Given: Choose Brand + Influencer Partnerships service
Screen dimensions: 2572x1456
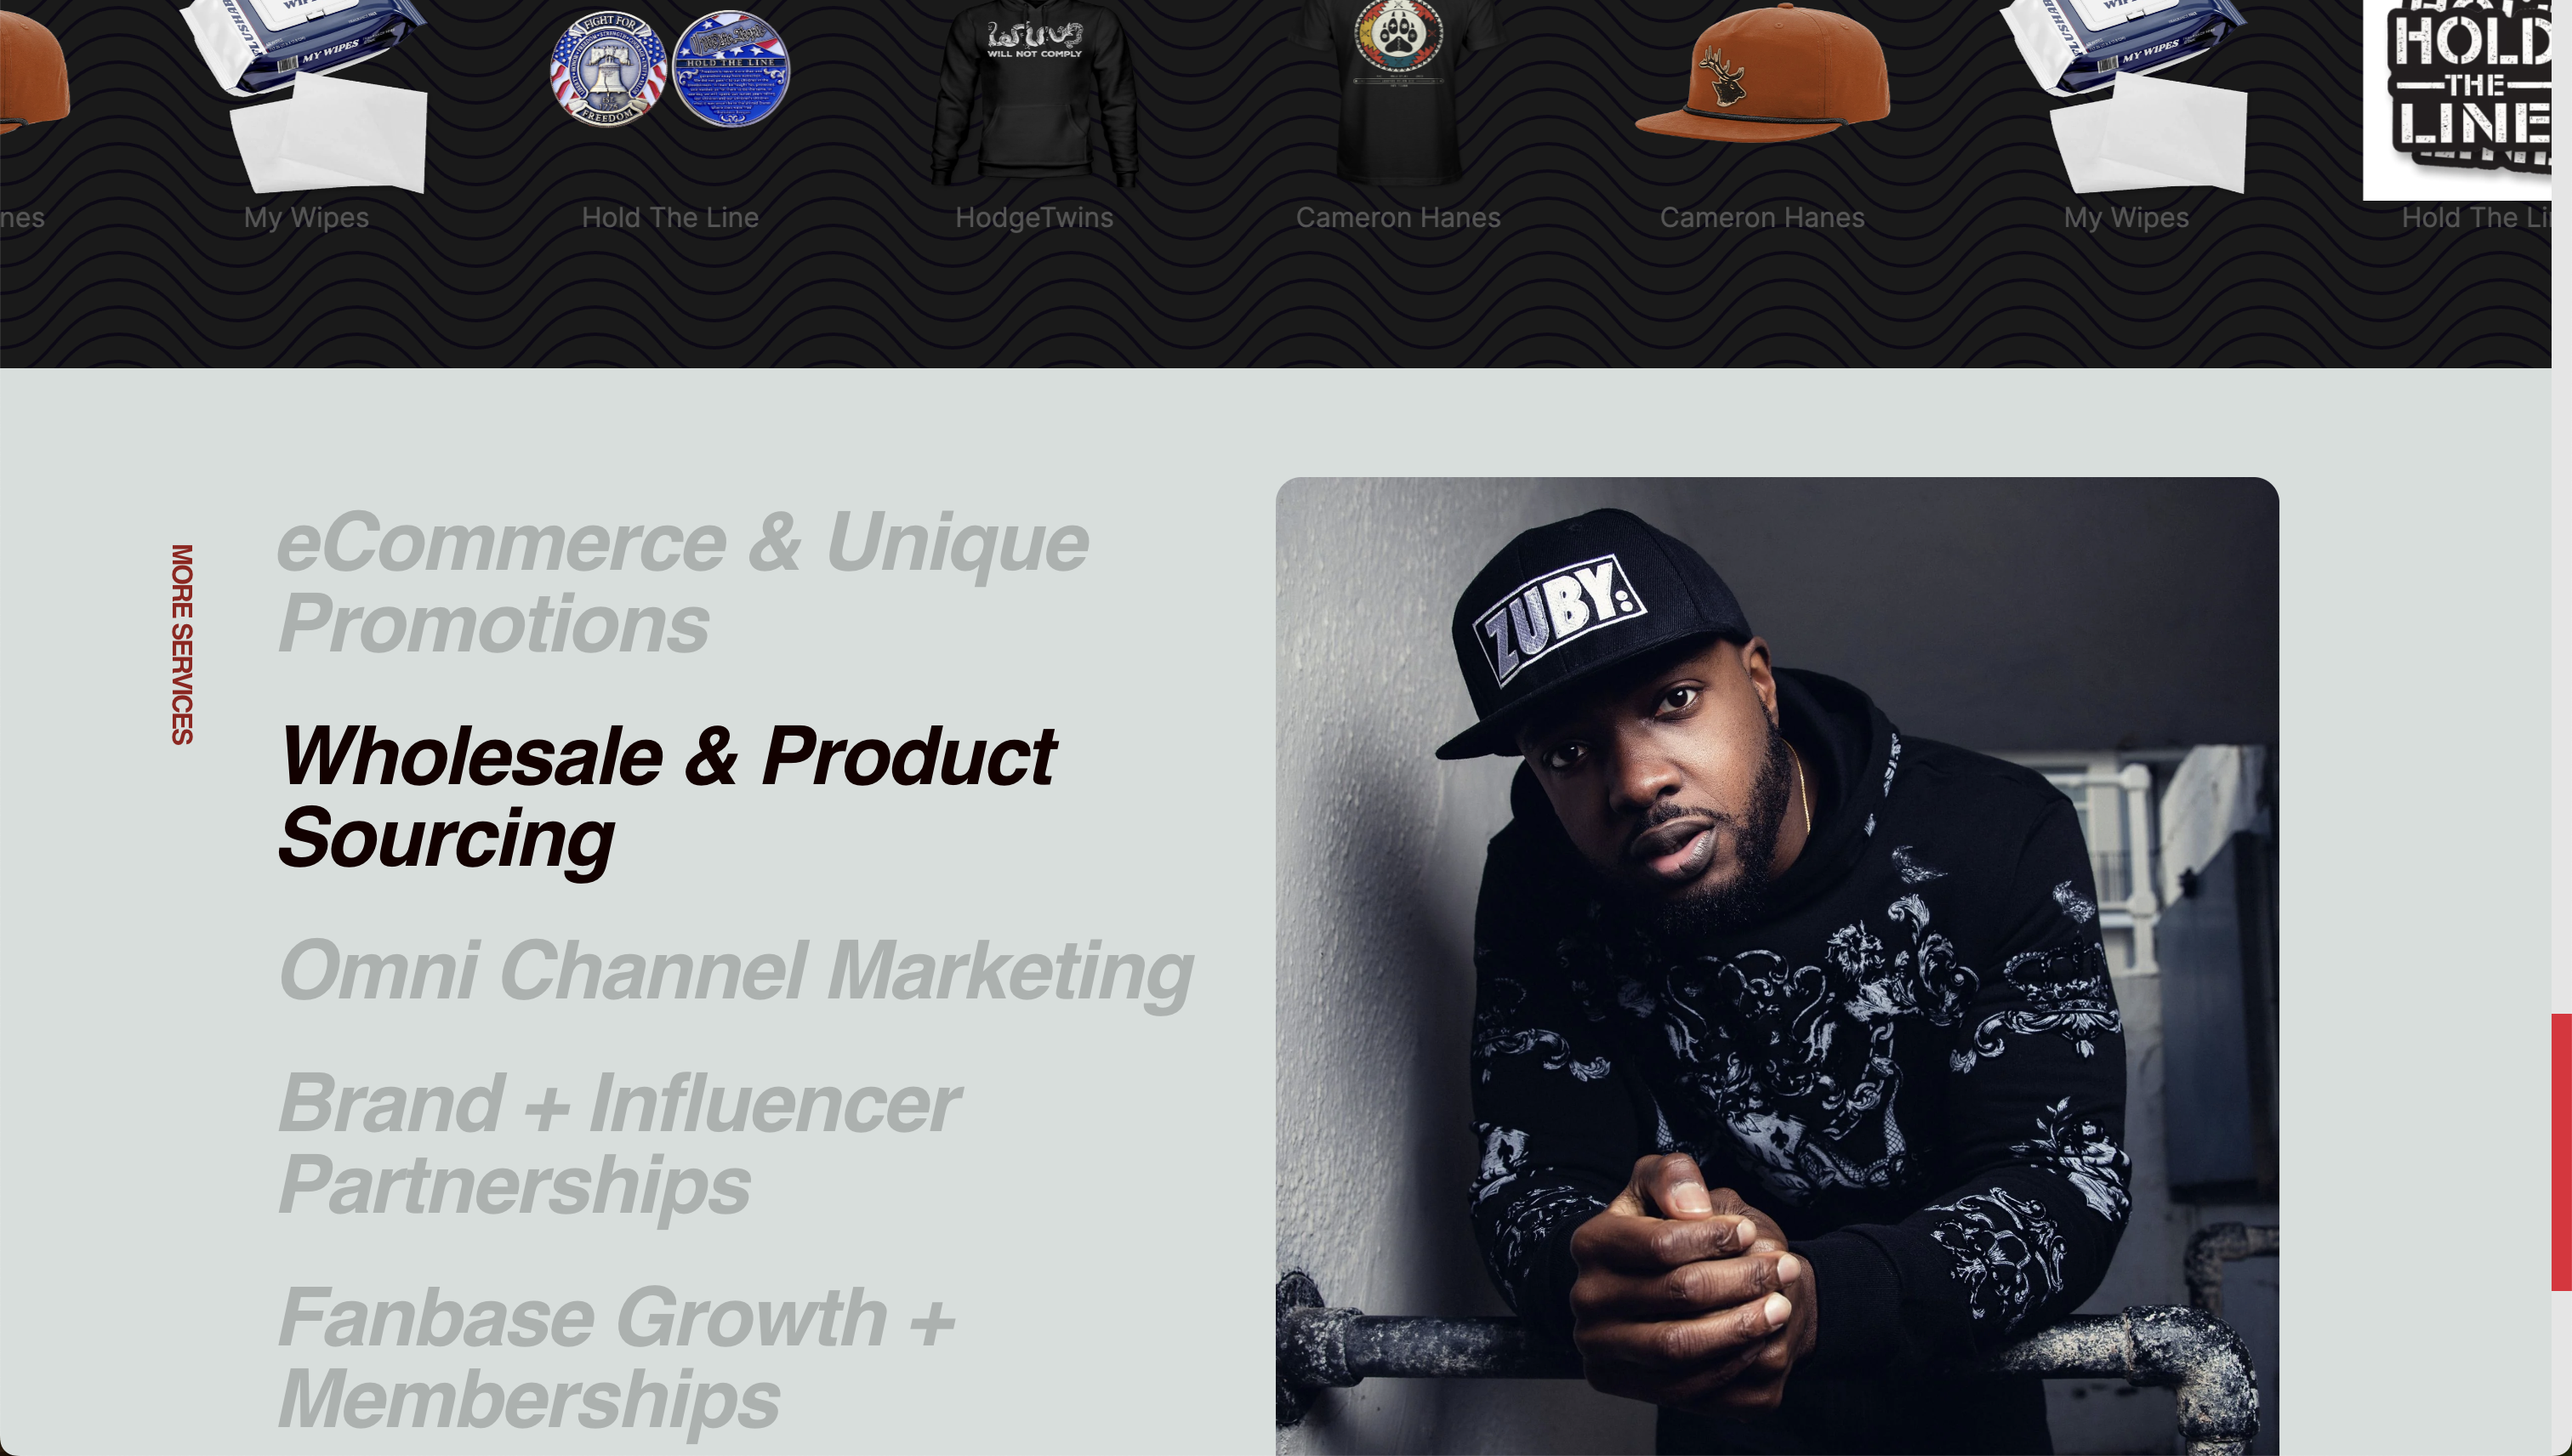Looking at the screenshot, I should [x=618, y=1143].
